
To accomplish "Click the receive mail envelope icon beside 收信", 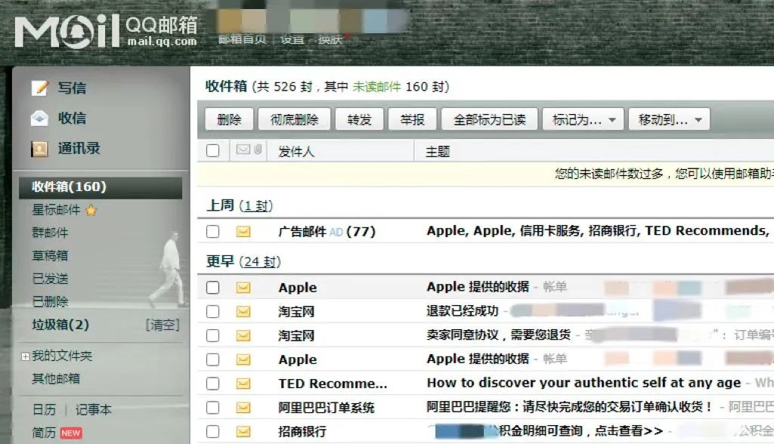I will [x=39, y=119].
